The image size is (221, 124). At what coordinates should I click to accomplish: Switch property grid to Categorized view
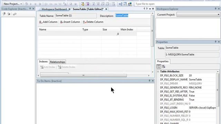[x=159, y=66]
